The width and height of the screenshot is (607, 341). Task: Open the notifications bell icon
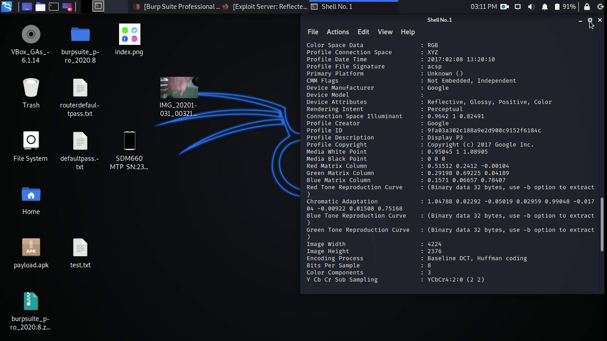point(545,7)
